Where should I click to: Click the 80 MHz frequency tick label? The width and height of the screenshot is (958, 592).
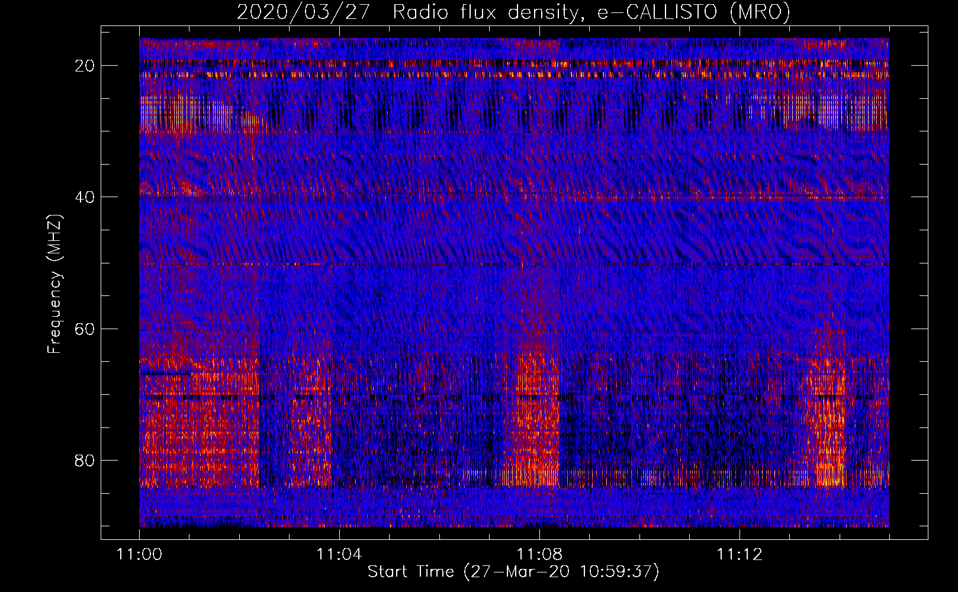[85, 460]
